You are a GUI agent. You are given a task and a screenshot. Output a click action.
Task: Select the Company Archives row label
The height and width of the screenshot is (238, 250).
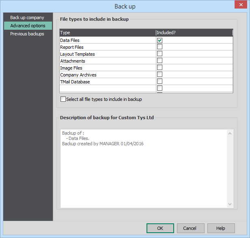click(78, 75)
